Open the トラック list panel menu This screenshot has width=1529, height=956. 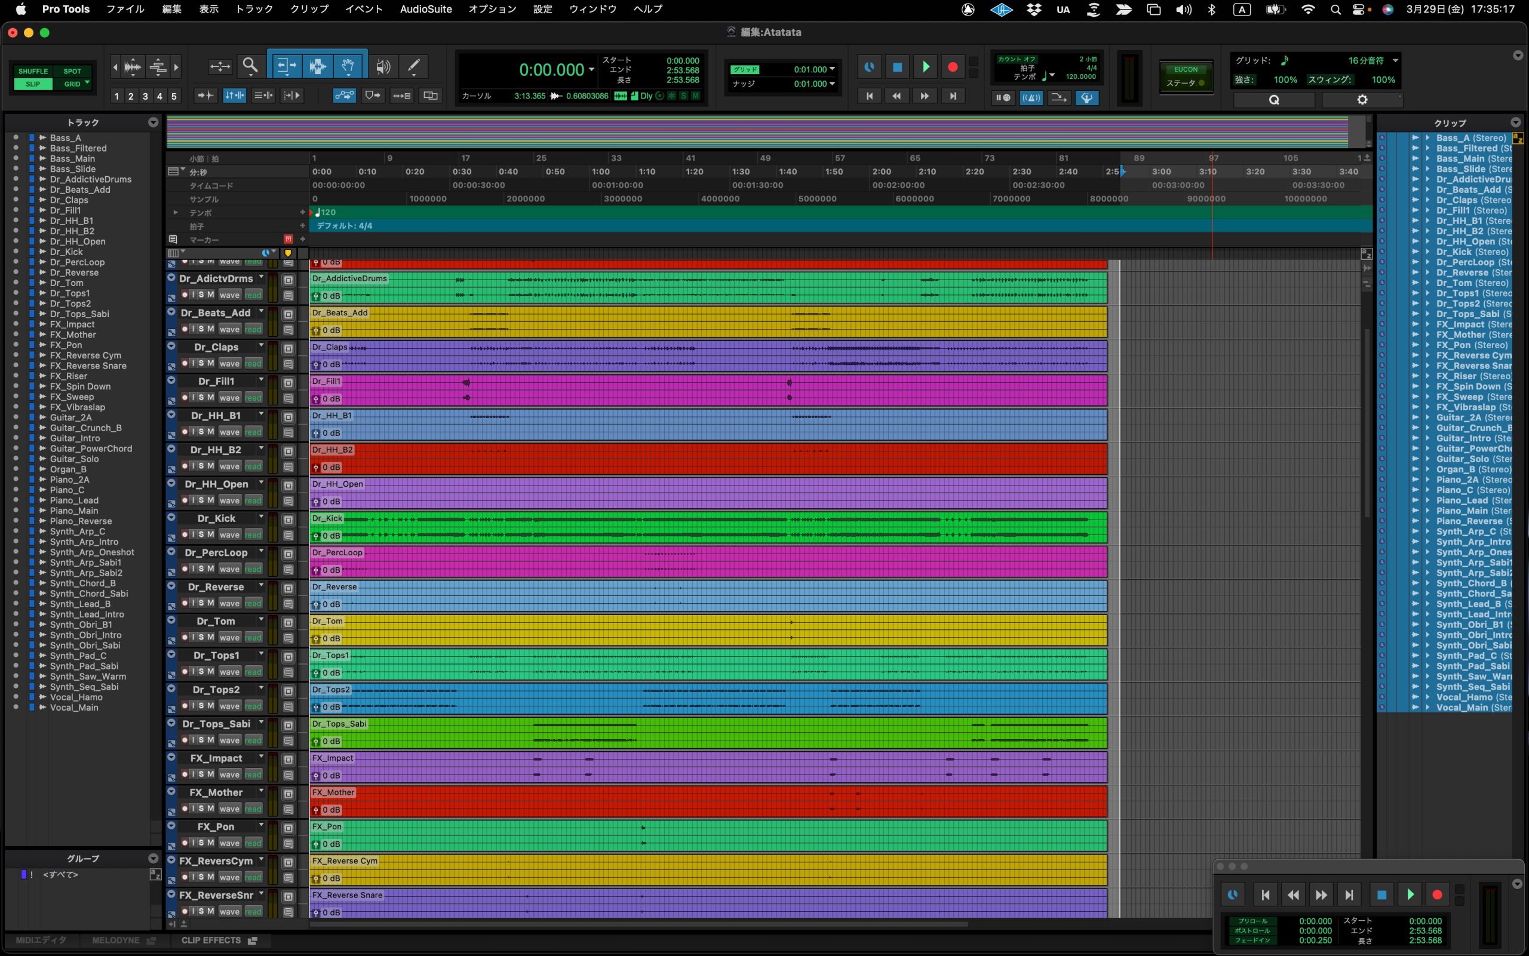coord(153,122)
